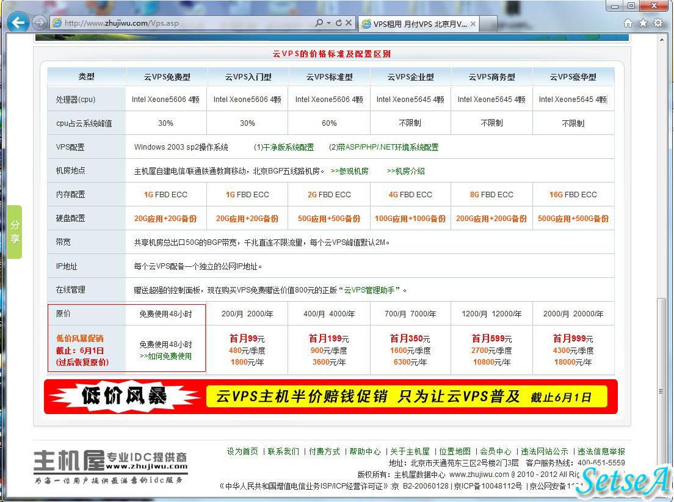Open the >>机房介绍 link
Image resolution: width=674 pixels, height=502 pixels.
[406, 171]
